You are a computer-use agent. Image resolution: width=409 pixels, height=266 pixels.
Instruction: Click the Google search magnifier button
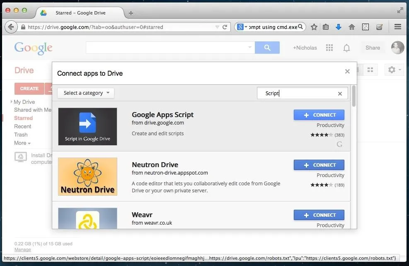pos(267,48)
